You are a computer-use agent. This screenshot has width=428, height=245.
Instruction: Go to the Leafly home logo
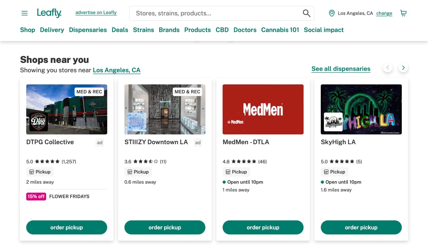point(49,13)
